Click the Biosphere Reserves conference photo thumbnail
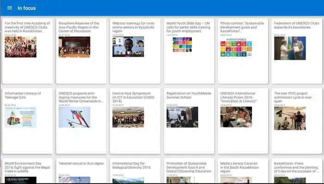This screenshot has width=324, height=184. click(74, 47)
